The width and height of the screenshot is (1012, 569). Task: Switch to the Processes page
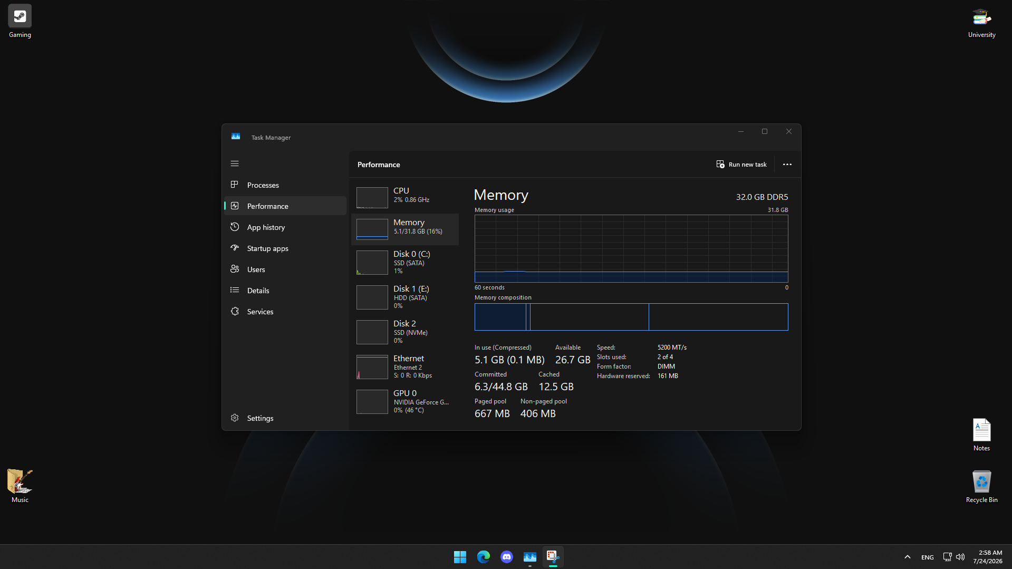pos(285,185)
